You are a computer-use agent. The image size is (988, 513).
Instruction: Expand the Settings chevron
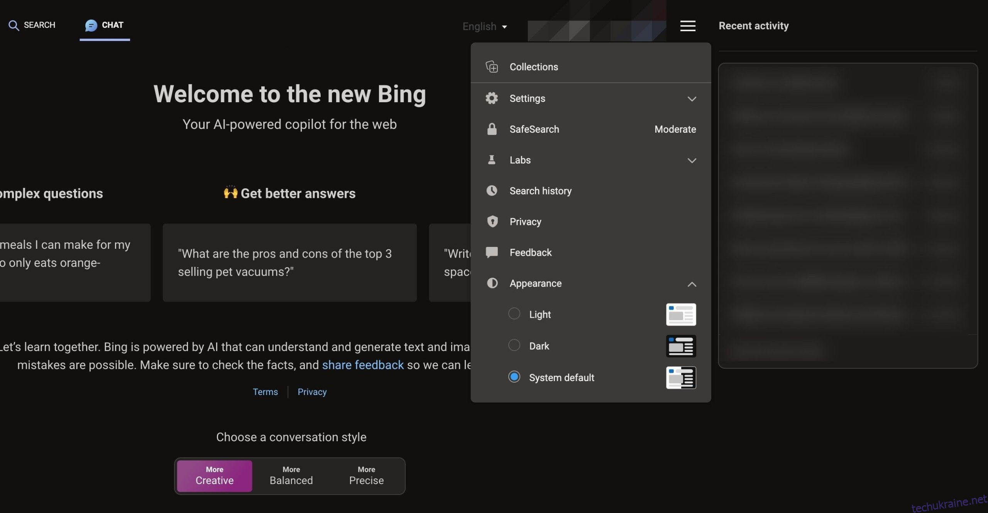692,99
